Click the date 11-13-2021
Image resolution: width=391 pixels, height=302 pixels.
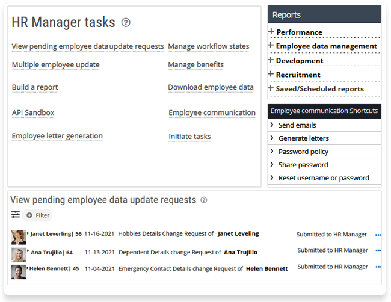[99, 253]
